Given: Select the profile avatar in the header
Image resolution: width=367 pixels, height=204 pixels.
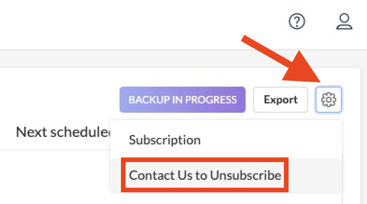Looking at the screenshot, I should point(344,21).
